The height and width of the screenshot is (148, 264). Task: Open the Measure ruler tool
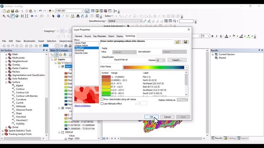tap(73, 16)
